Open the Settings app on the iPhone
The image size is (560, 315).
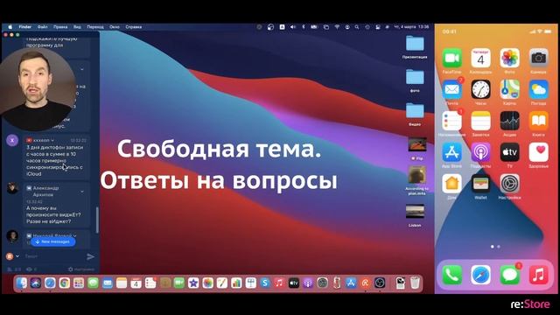(x=509, y=184)
